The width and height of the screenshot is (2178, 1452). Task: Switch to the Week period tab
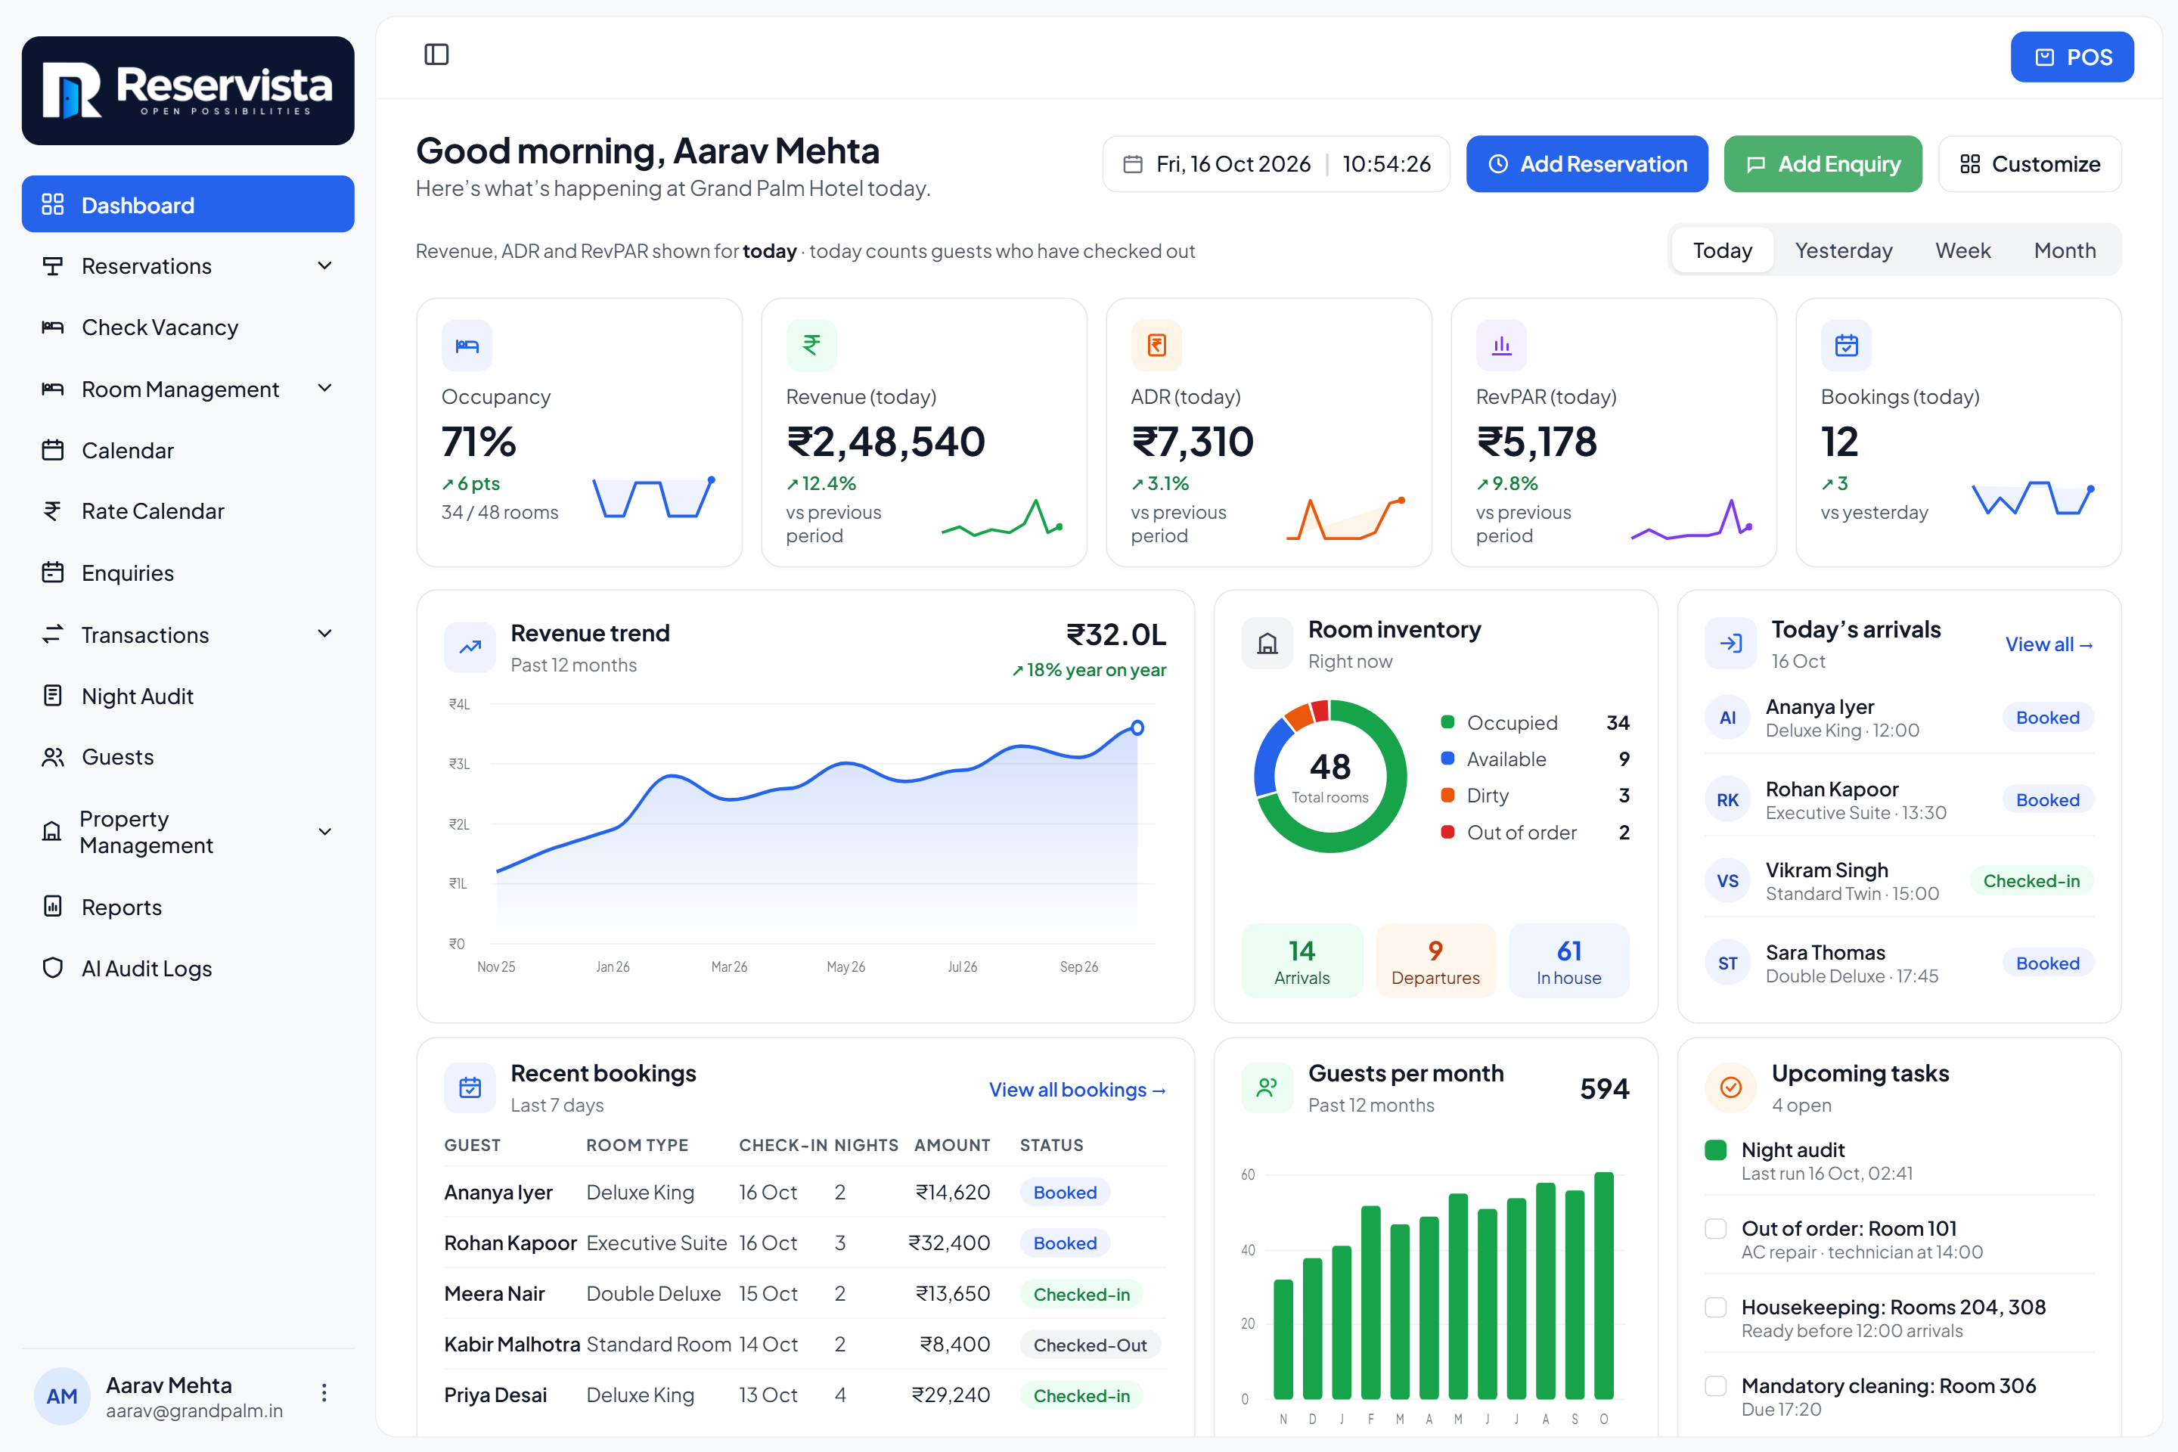click(1962, 250)
